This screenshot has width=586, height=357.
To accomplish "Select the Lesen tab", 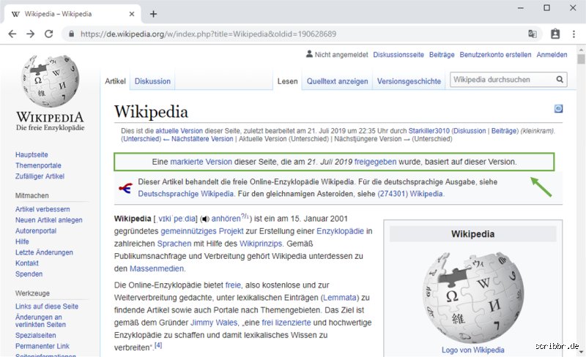I will (287, 81).
